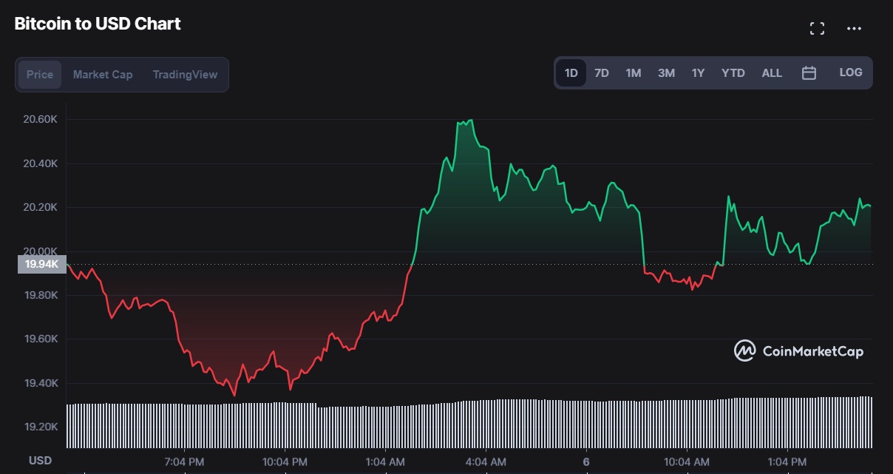Screen dimensions: 893x474
Task: Select the 3M timeframe button
Action: coord(665,72)
